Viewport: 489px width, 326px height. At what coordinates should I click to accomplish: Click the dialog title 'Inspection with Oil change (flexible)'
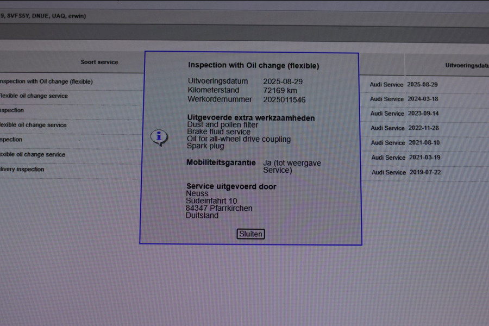tap(254, 66)
